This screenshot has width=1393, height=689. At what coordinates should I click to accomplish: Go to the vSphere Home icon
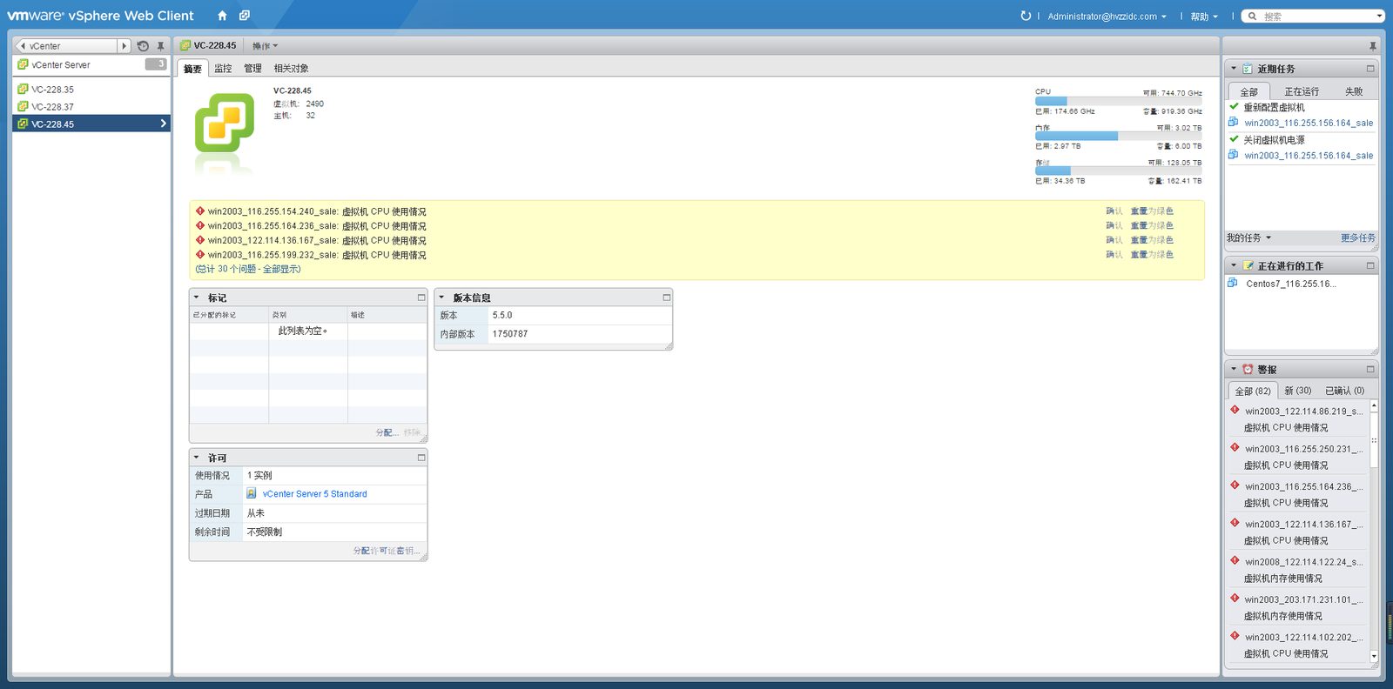tap(222, 16)
